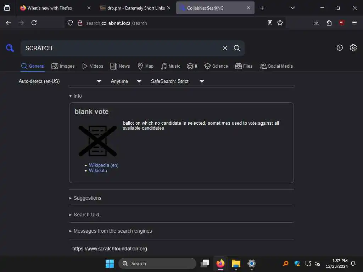Viewport: 363px width, 272px height.
Task: Toggle Reader View icon in address bar
Action: (270, 23)
